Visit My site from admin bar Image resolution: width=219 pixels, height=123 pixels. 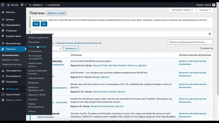click(x=13, y=5)
